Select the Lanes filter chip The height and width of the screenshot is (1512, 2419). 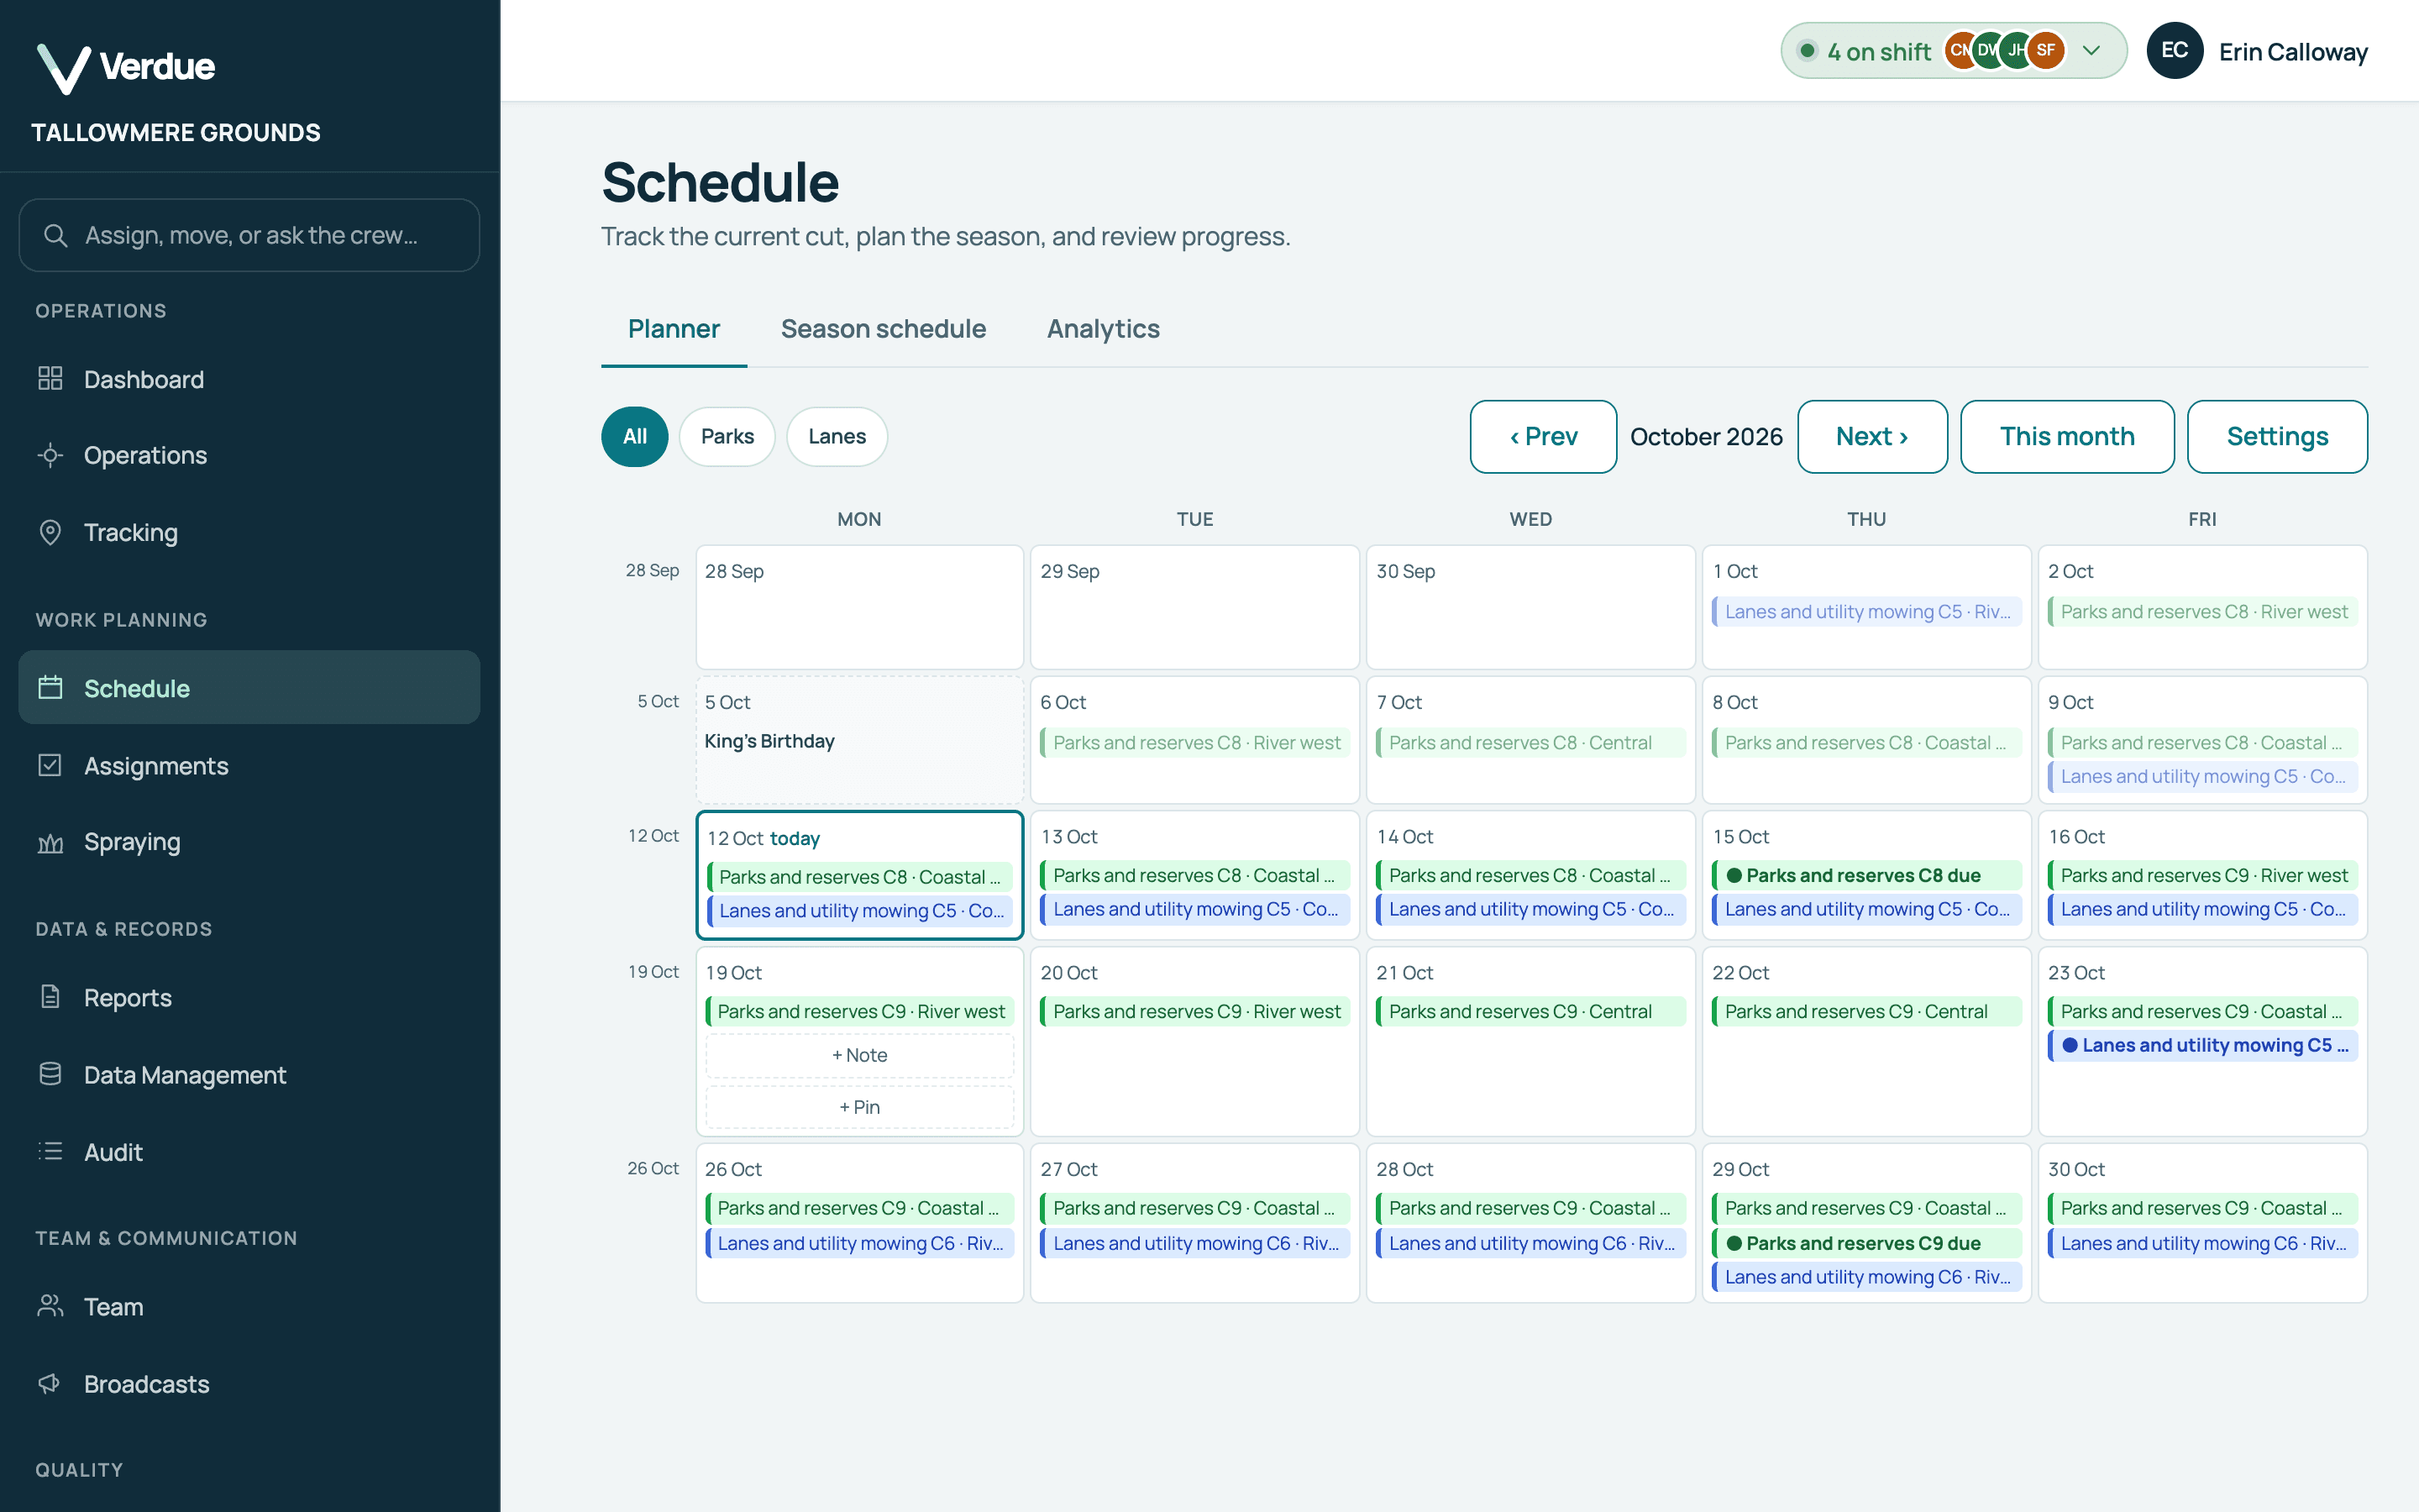tap(837, 436)
